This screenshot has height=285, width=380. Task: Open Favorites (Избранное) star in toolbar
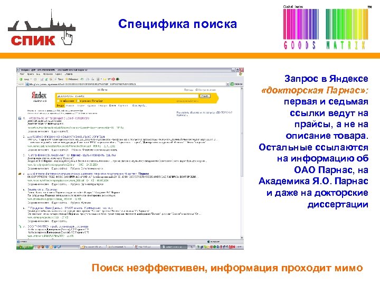(72, 79)
